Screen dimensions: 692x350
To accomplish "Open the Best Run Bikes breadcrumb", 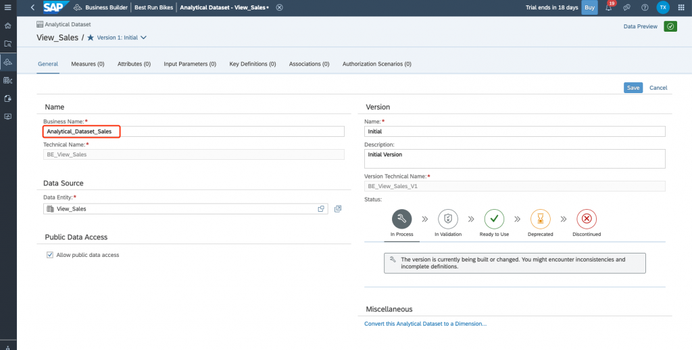I will (x=153, y=7).
